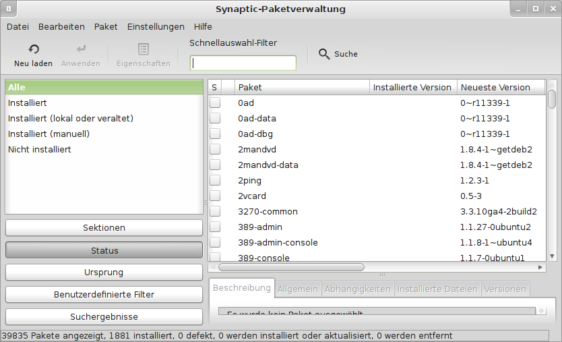Open the Bearbeiten menu
562x342 pixels.
tap(61, 27)
